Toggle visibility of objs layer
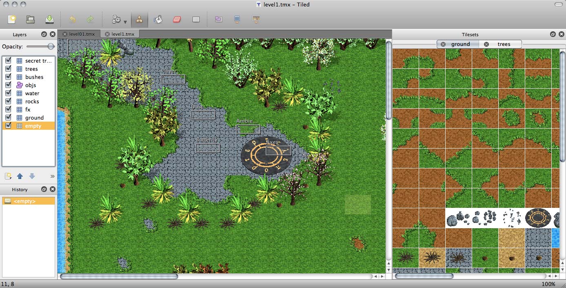 coord(8,85)
